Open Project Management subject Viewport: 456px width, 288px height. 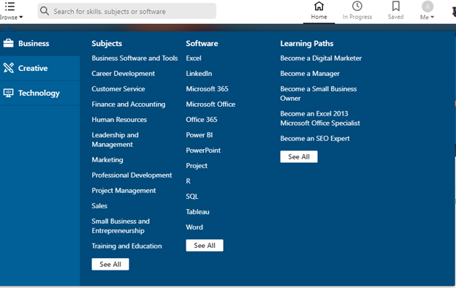click(123, 191)
